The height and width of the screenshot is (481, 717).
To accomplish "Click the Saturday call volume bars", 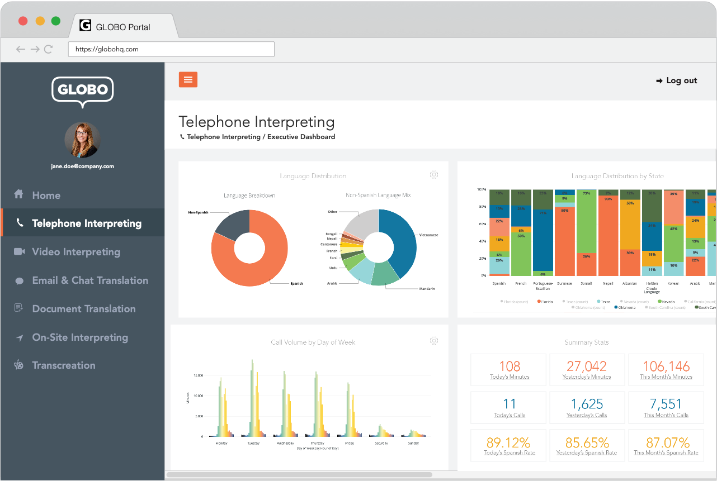I will tap(381, 431).
